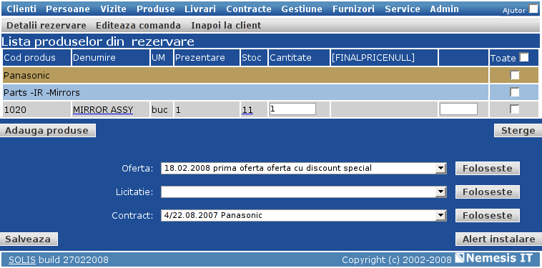The height and width of the screenshot is (268, 542).
Task: Go to Detalii rezervare
Action: click(x=46, y=26)
